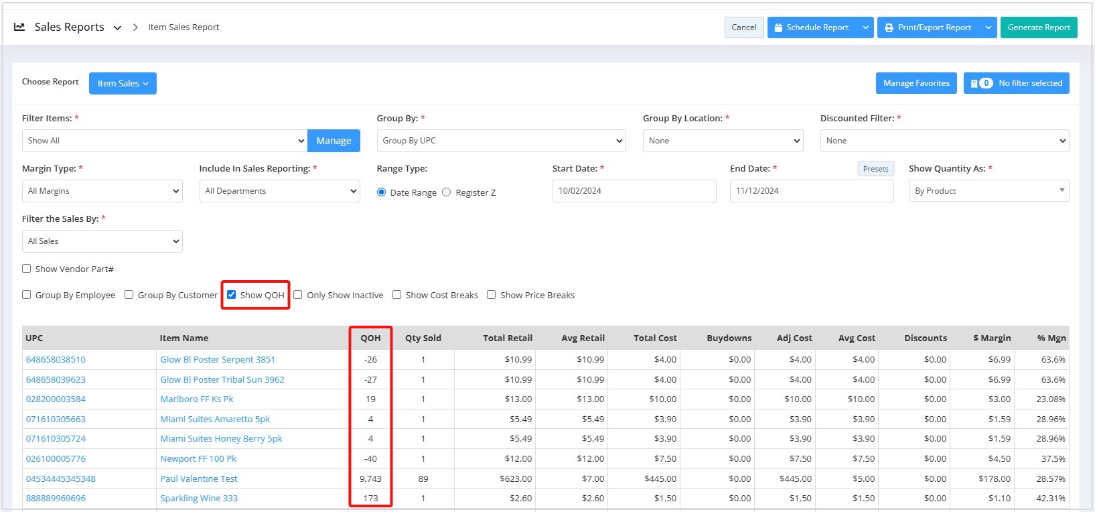The height and width of the screenshot is (512, 1095).
Task: Open UPC link 028200003584
Action: click(x=56, y=399)
